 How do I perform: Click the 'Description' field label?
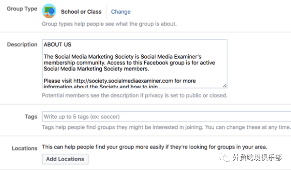(22, 45)
